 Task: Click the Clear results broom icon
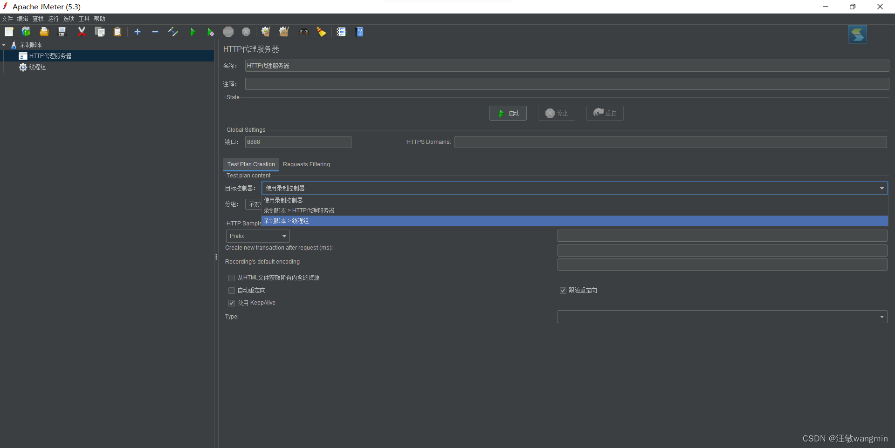coord(266,32)
